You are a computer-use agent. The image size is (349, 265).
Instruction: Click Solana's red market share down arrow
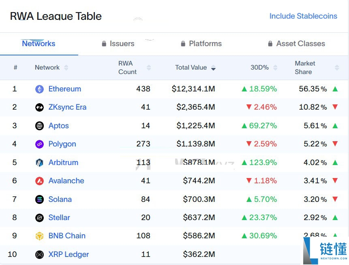335,199
